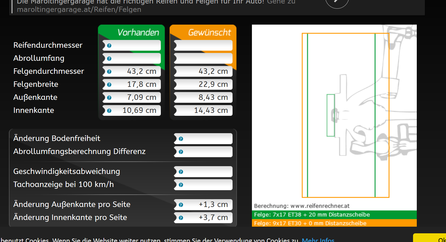Open the Mehr Infos cookie link
This screenshot has width=446, height=242.
[x=318, y=239]
